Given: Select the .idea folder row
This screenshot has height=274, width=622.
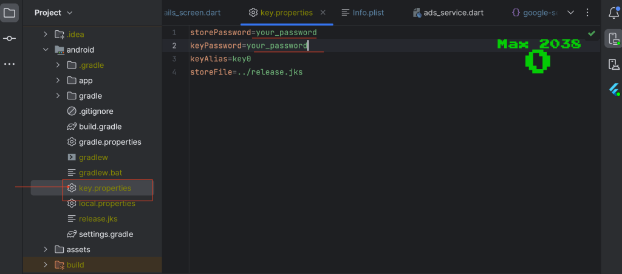Looking at the screenshot, I should pos(92,35).
